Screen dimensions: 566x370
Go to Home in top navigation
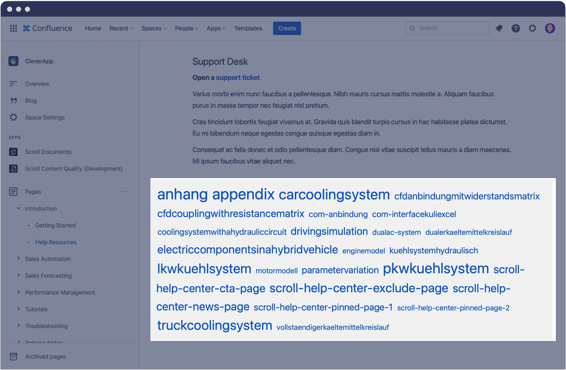click(93, 28)
